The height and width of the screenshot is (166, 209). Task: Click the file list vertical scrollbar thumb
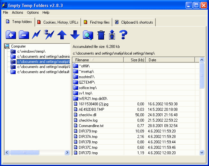(x=202, y=75)
